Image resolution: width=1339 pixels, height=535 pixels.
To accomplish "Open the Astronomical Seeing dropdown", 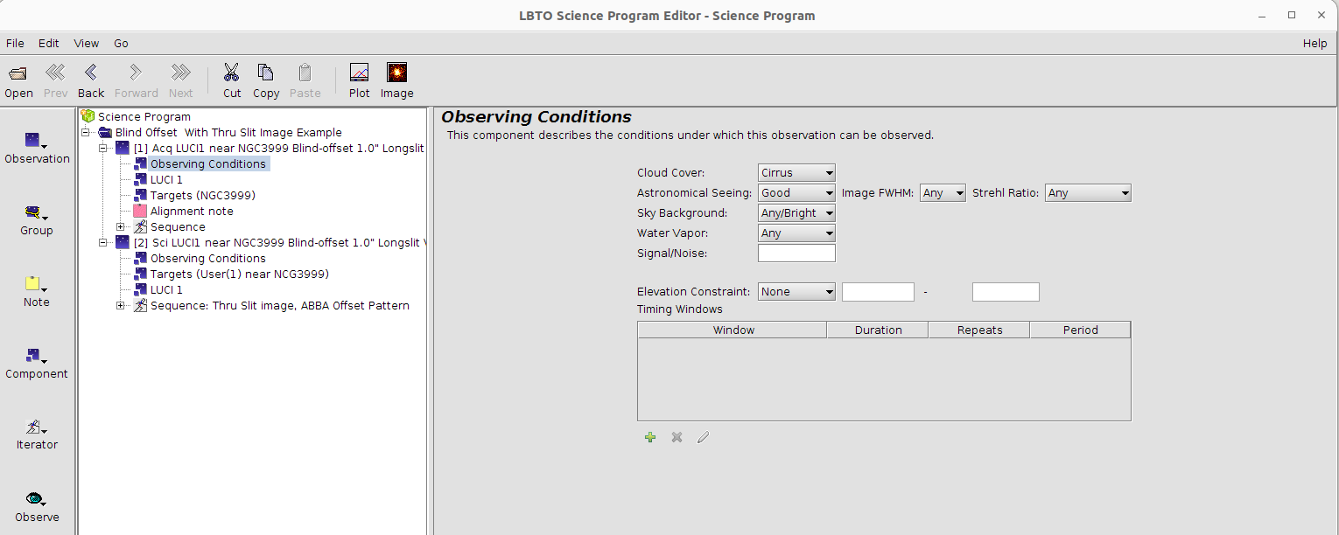I will tap(796, 193).
